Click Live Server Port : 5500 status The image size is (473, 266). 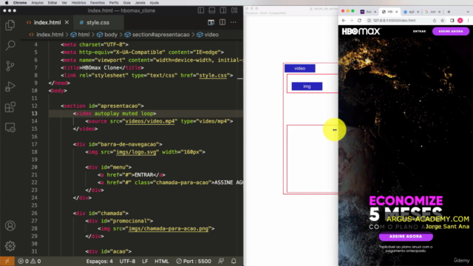tap(194, 261)
